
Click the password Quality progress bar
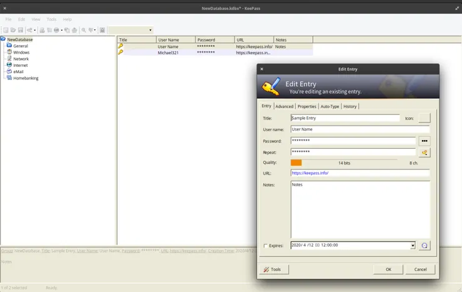pyautogui.click(x=344, y=163)
